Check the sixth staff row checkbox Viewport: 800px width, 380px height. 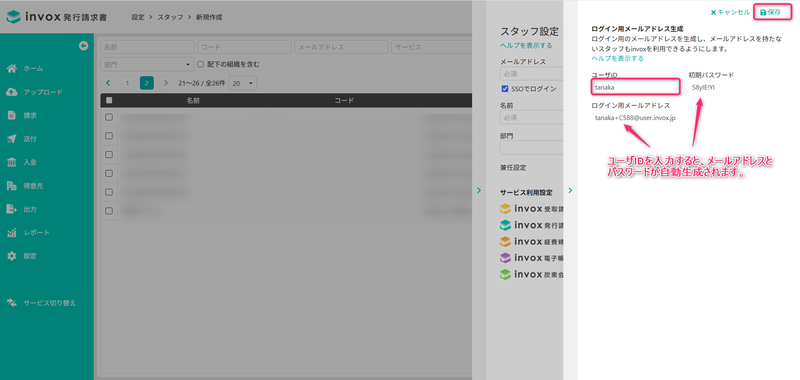coord(109,211)
